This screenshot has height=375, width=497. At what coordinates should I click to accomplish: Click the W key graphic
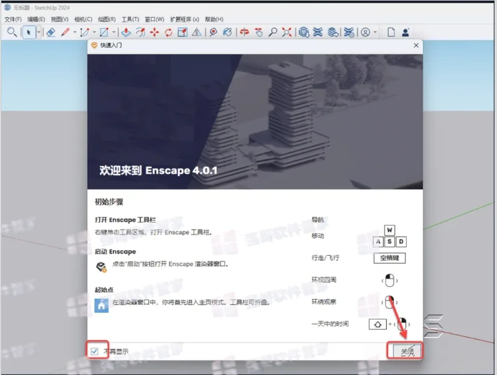click(389, 230)
